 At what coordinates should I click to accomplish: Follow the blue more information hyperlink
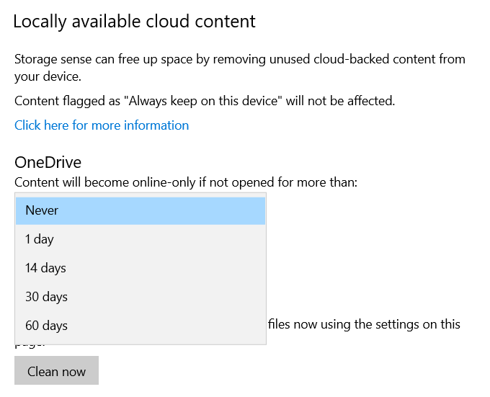point(102,125)
